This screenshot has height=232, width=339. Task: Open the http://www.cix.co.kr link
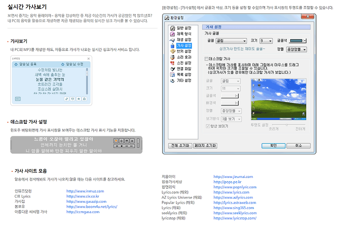point(82,196)
